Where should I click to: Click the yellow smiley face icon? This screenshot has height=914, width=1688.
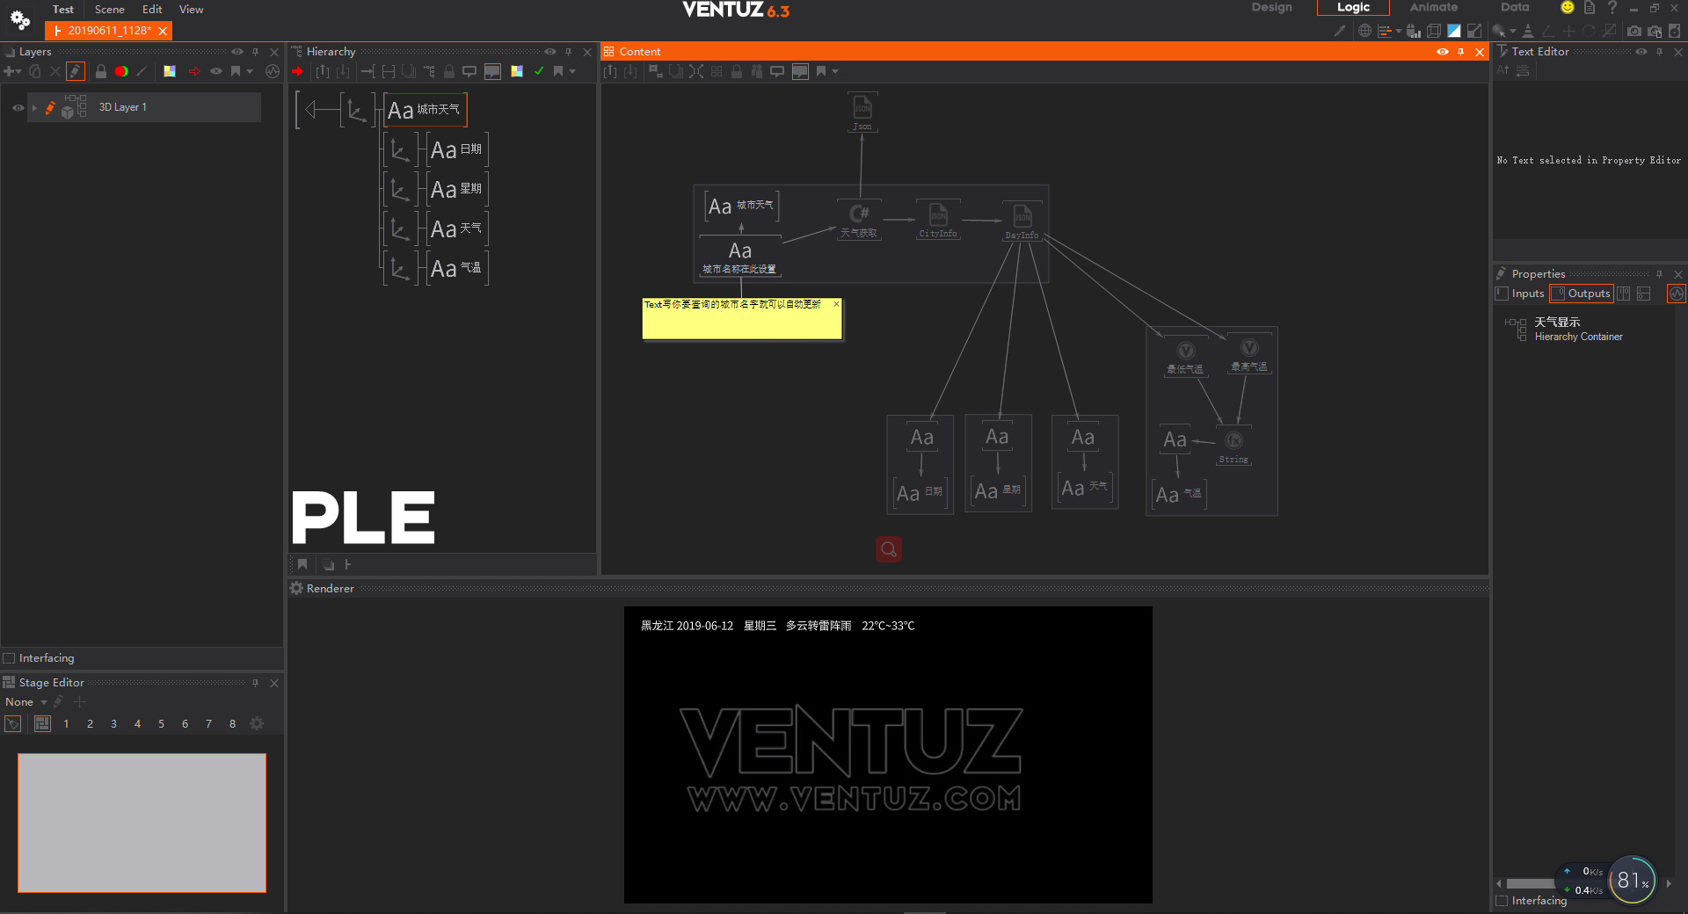[1567, 8]
